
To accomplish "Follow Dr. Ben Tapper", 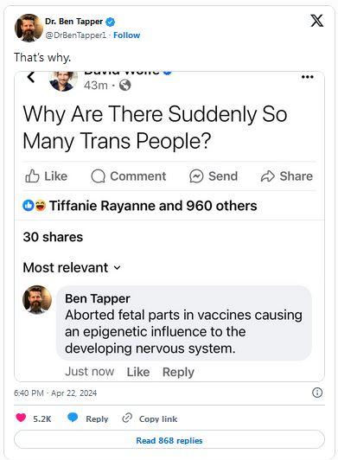I will click(127, 35).
